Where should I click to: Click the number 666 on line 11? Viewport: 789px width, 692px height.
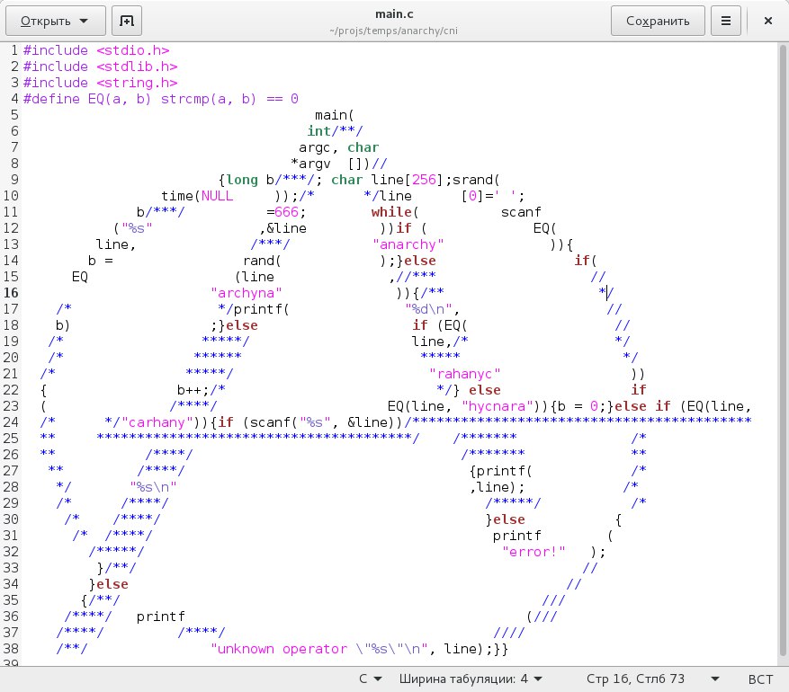tap(287, 212)
